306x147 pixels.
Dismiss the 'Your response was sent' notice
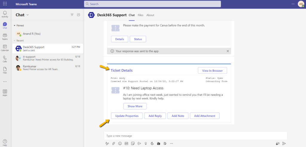(227, 51)
